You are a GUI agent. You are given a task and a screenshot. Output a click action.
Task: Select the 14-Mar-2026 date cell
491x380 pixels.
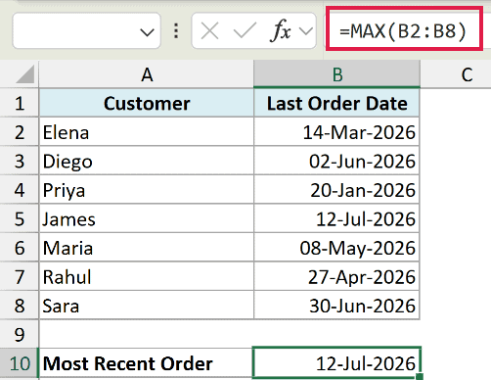pyautogui.click(x=336, y=132)
